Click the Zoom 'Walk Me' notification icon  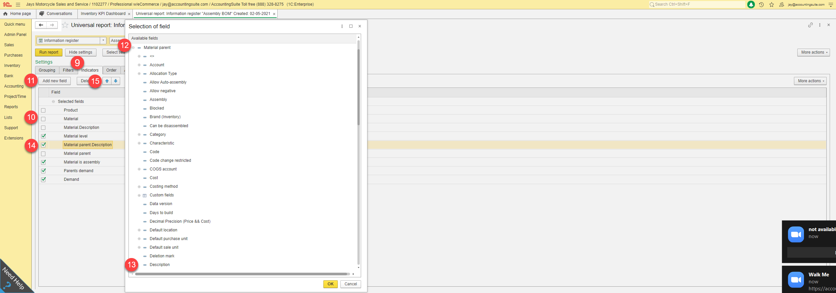[796, 280]
